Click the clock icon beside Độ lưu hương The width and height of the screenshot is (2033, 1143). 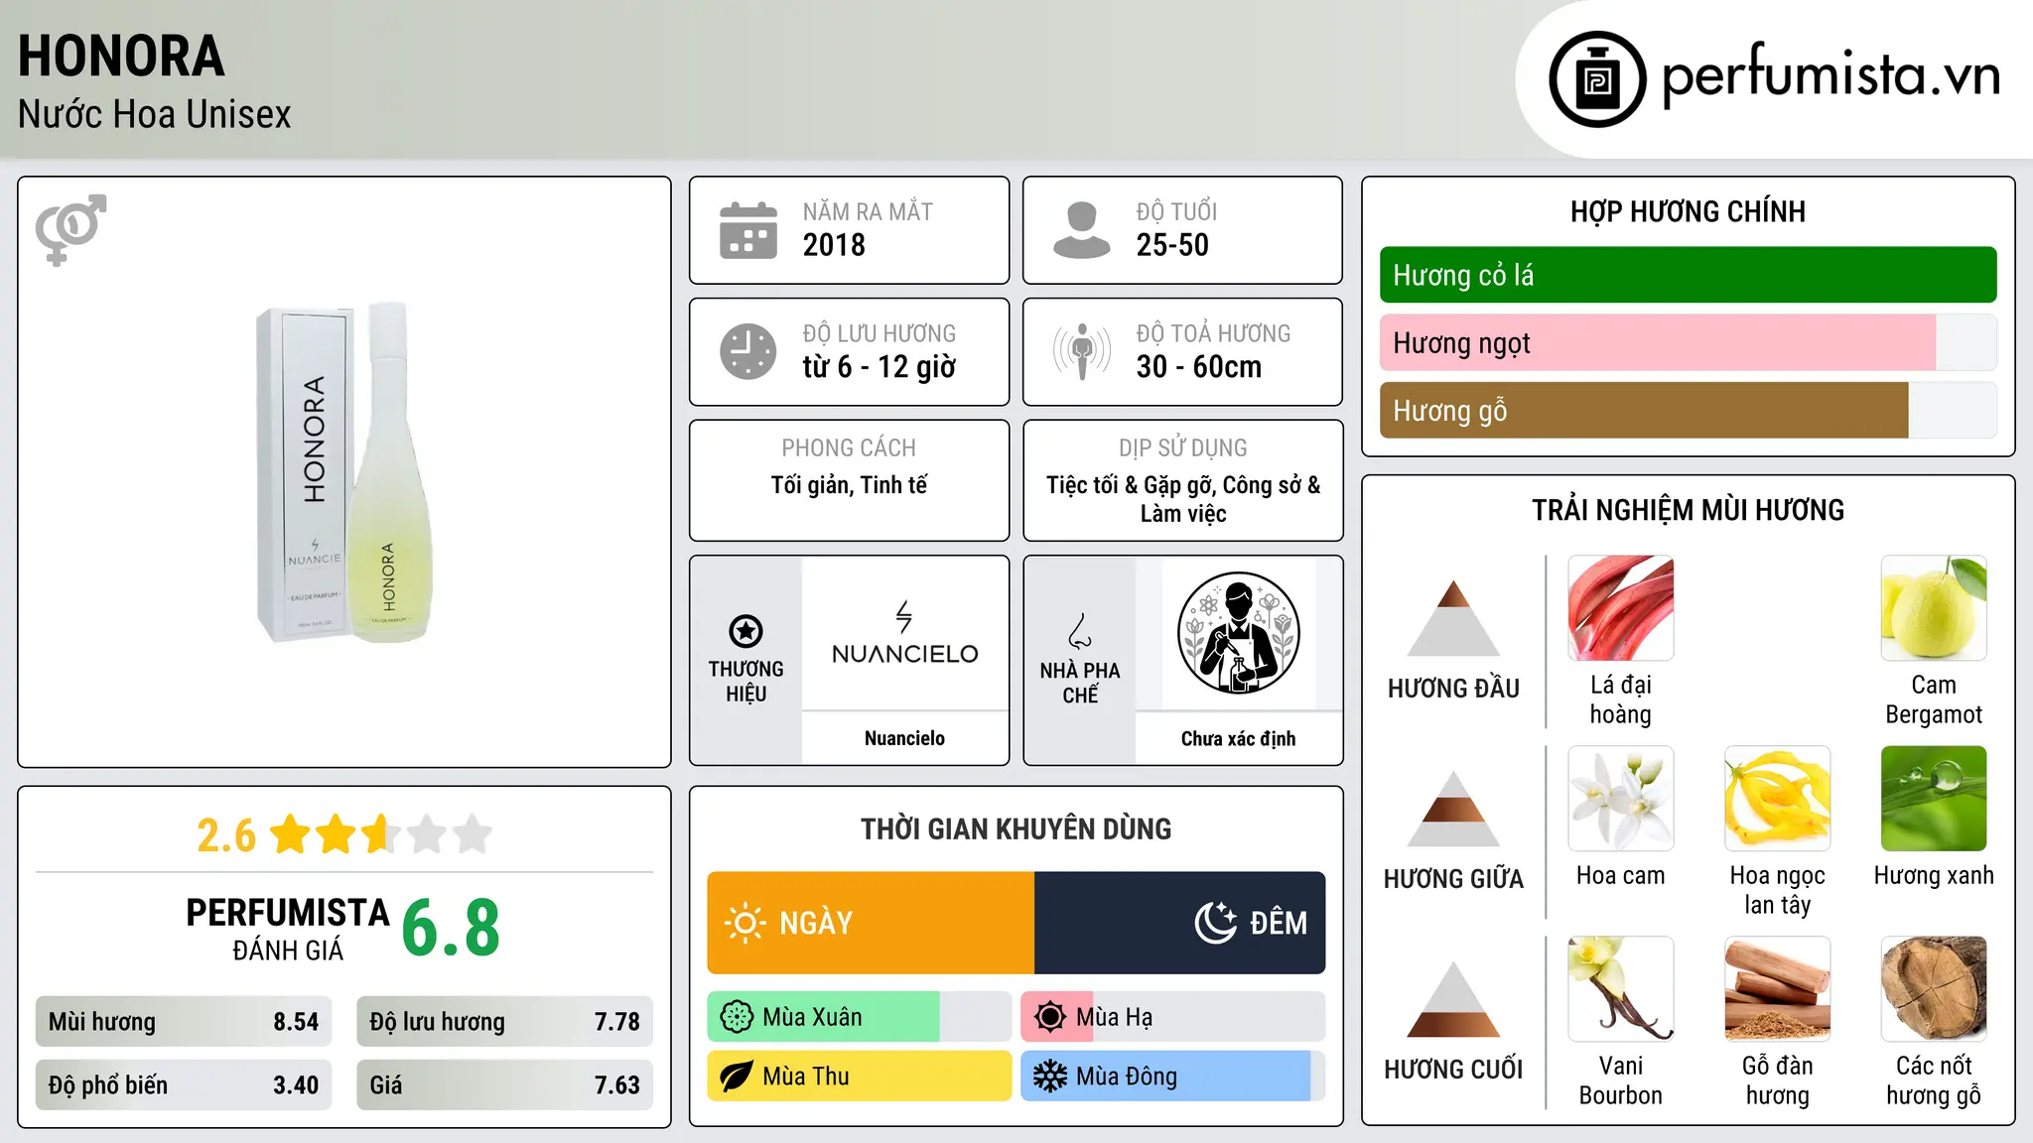pos(748,351)
